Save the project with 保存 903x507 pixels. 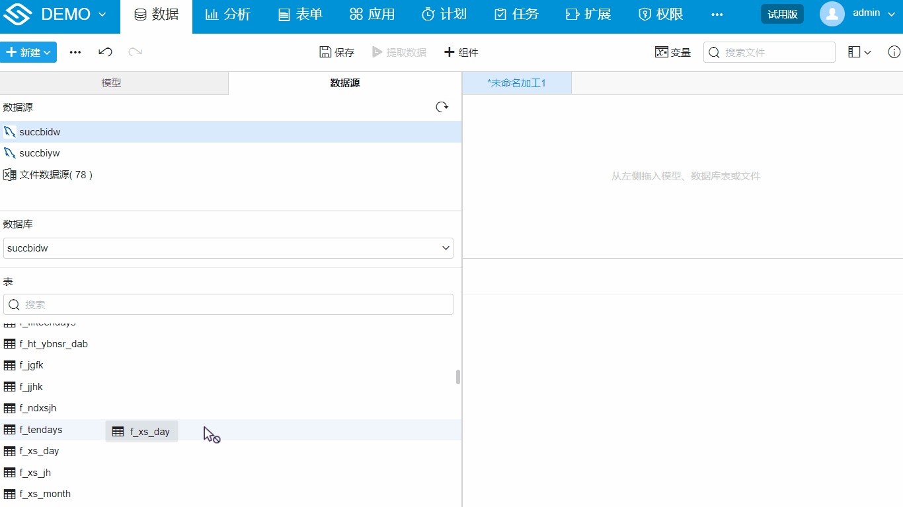click(x=336, y=51)
